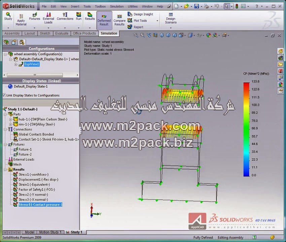Collapse the Fixtures node

(5, 145)
